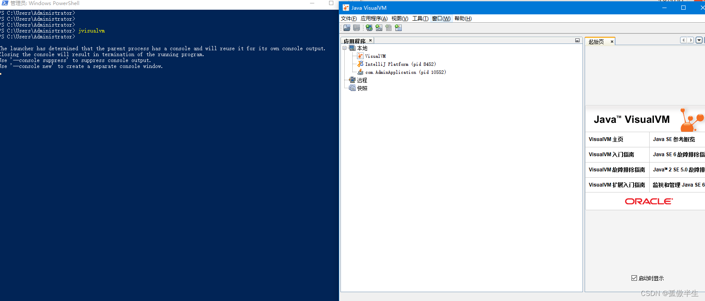Screen dimensions: 705x301
Task: Click the Java cup icon of com.AdminApplication
Action: coord(360,72)
